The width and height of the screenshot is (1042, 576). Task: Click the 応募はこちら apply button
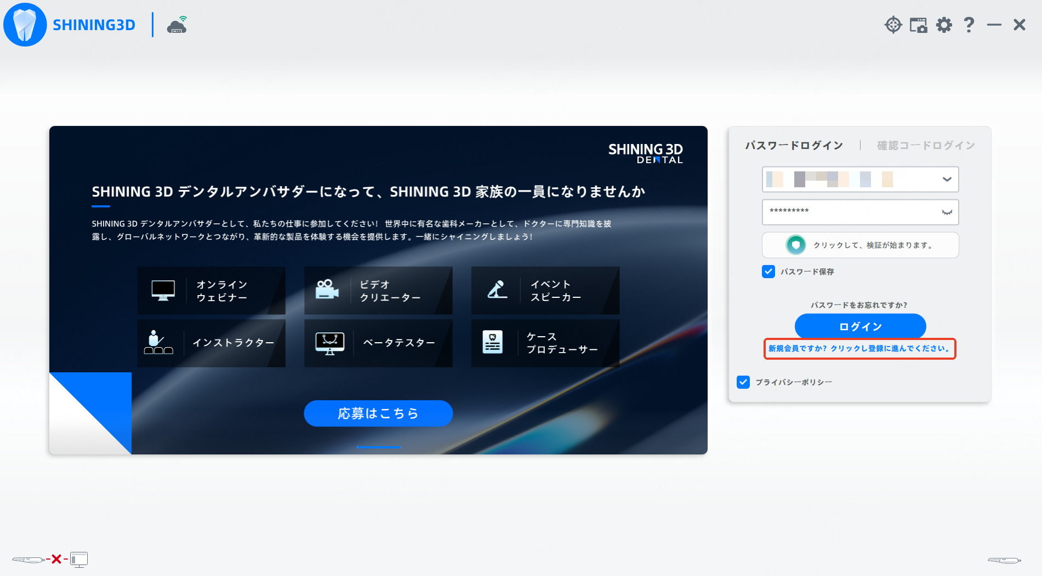pos(378,413)
